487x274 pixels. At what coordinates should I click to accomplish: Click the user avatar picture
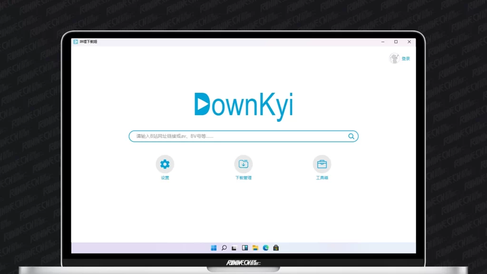(394, 59)
